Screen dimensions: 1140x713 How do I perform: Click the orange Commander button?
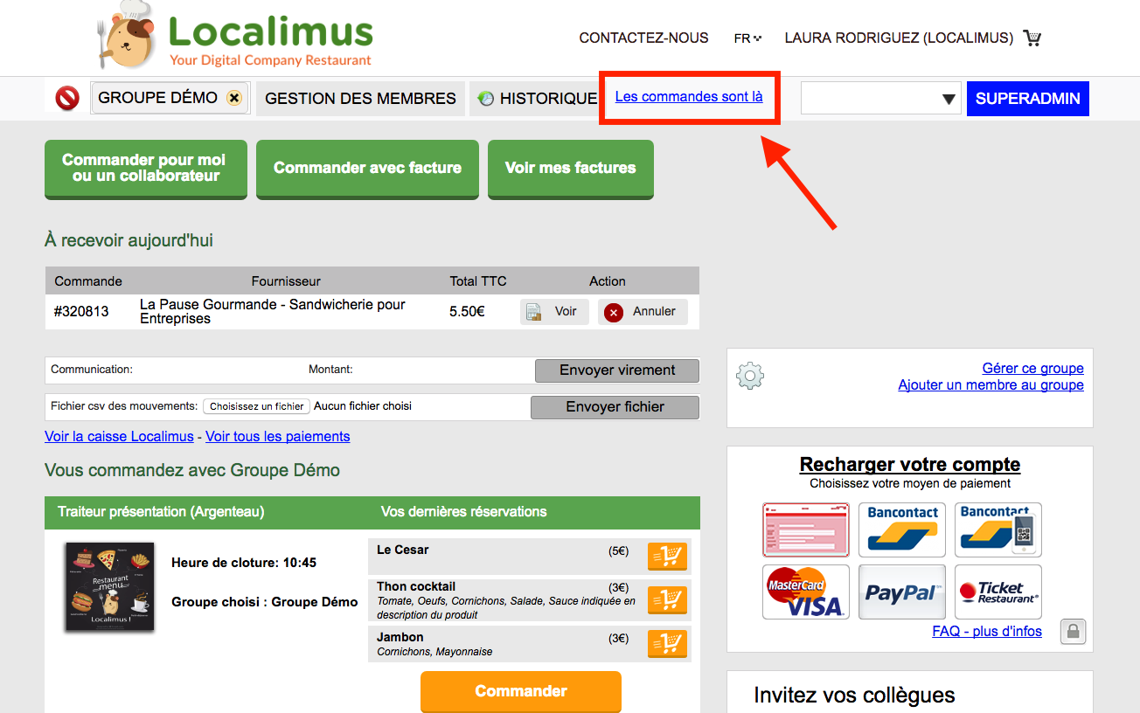(x=521, y=692)
